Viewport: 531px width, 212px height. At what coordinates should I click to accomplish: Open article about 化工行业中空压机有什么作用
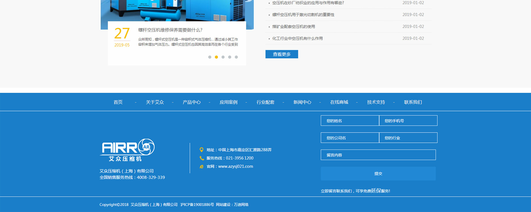coord(297,39)
